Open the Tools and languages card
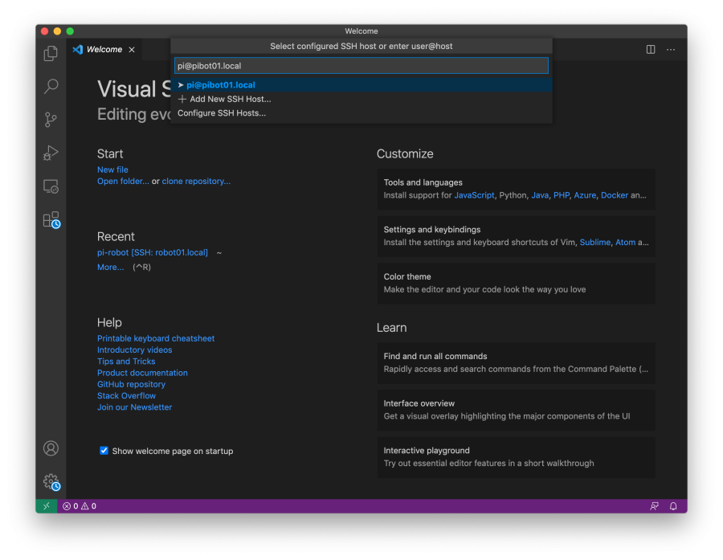The image size is (723, 560). pyautogui.click(x=516, y=189)
